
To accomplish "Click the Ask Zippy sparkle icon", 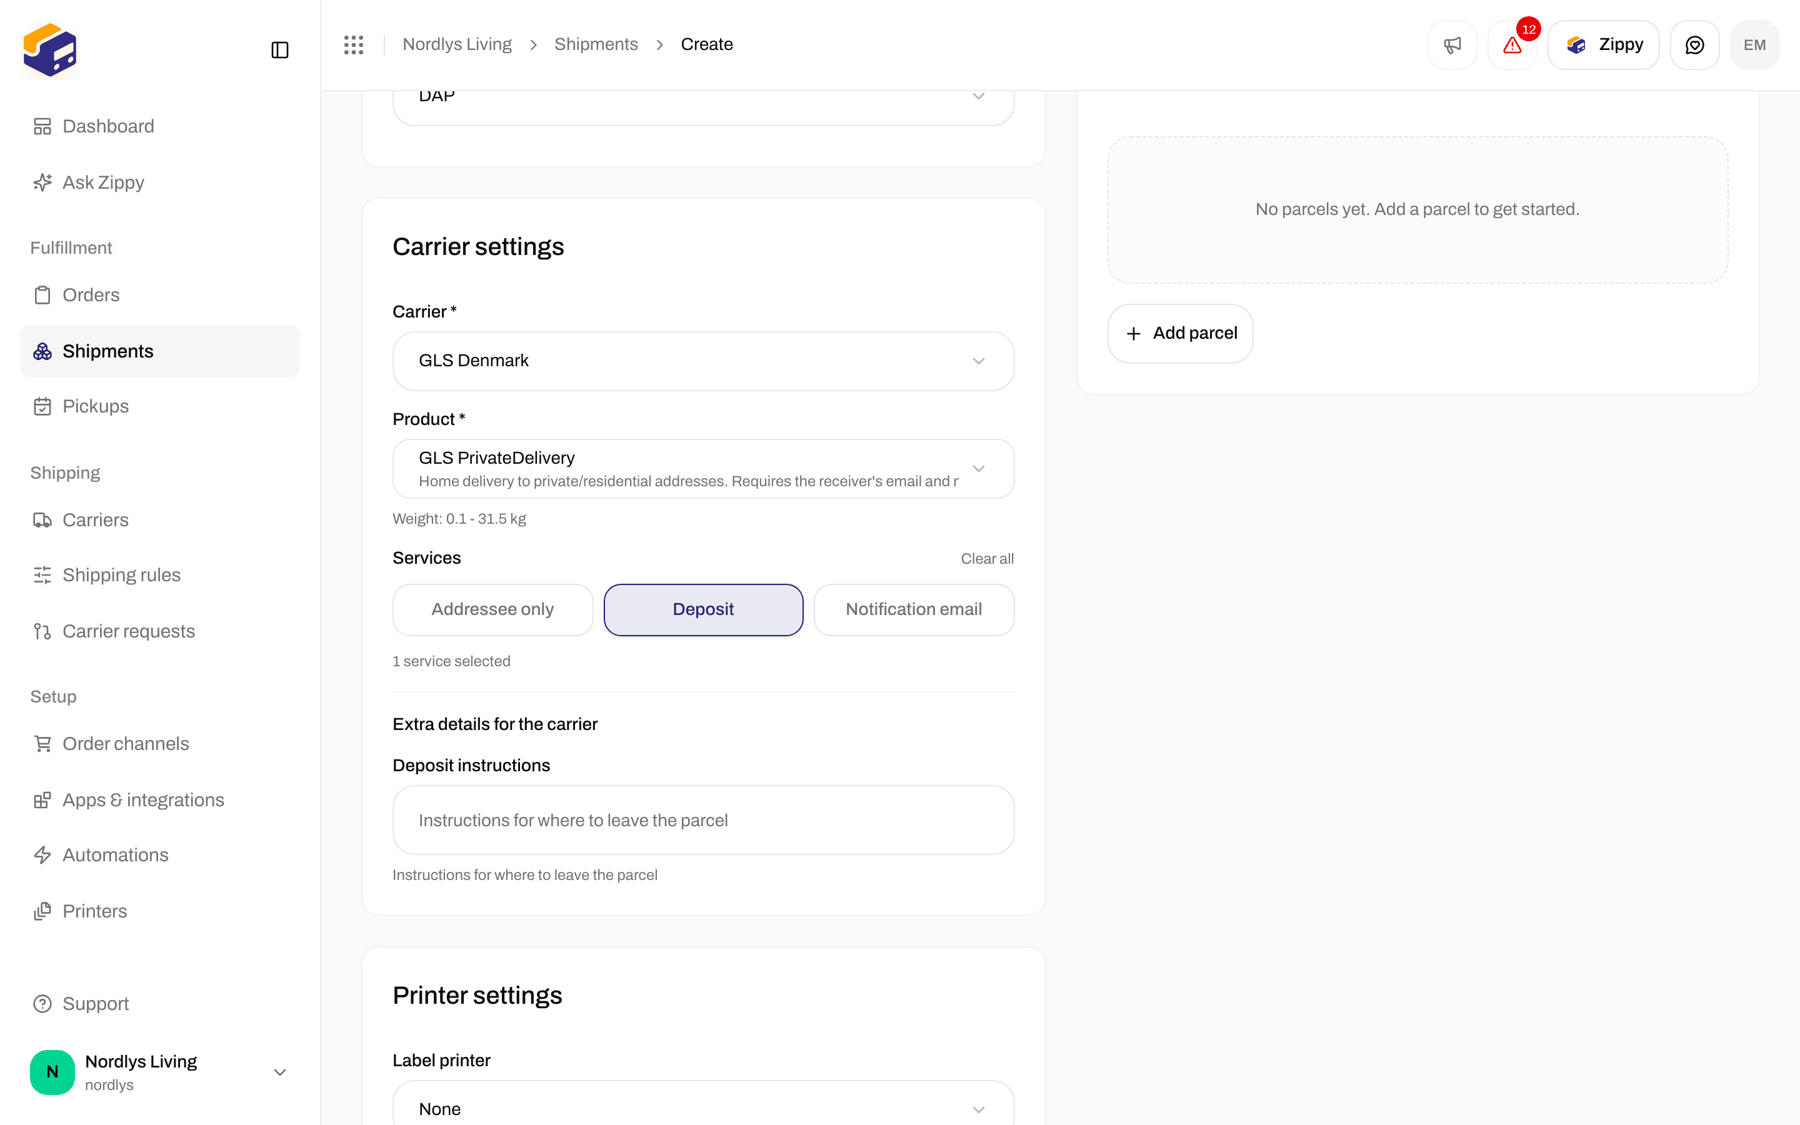I will (42, 182).
